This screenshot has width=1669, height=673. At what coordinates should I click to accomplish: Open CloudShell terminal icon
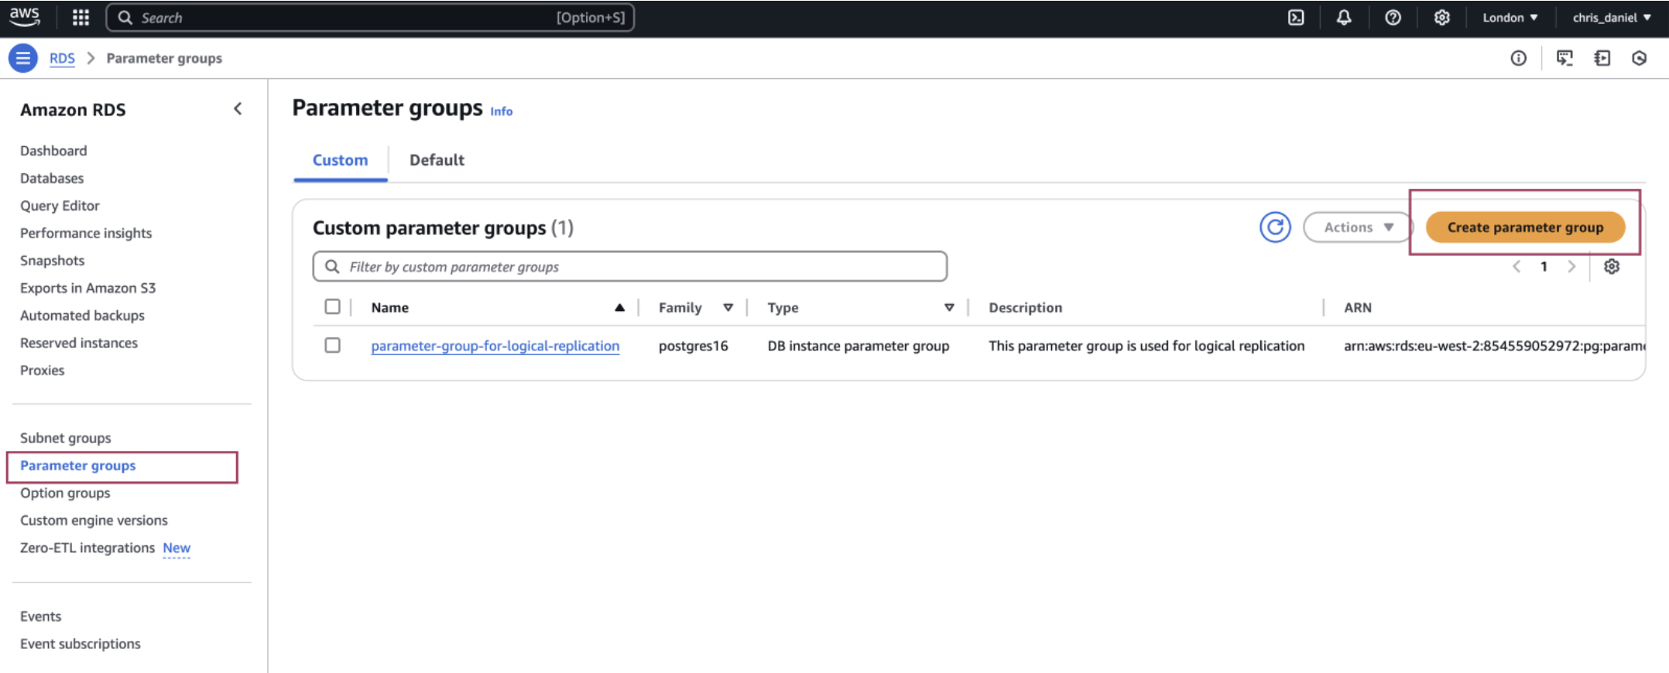point(1296,18)
